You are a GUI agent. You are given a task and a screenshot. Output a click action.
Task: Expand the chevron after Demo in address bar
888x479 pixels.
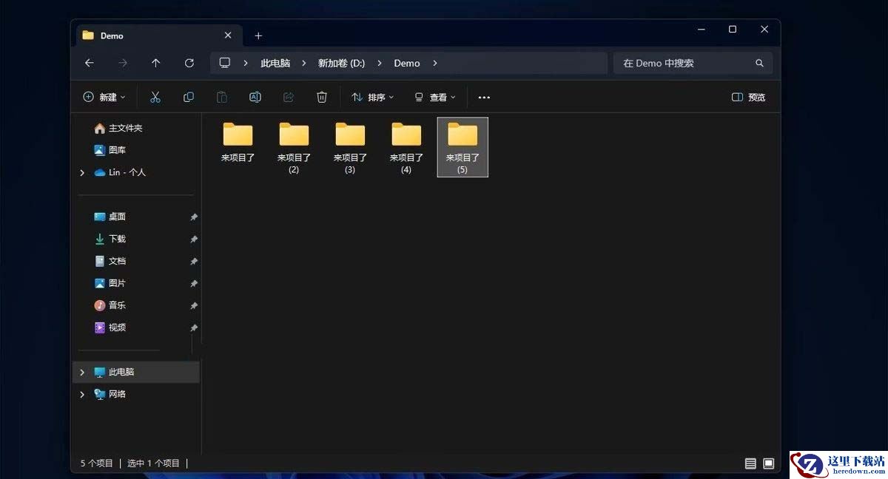point(435,63)
